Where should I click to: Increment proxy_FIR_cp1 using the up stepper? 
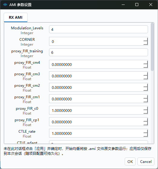pos(146,120)
